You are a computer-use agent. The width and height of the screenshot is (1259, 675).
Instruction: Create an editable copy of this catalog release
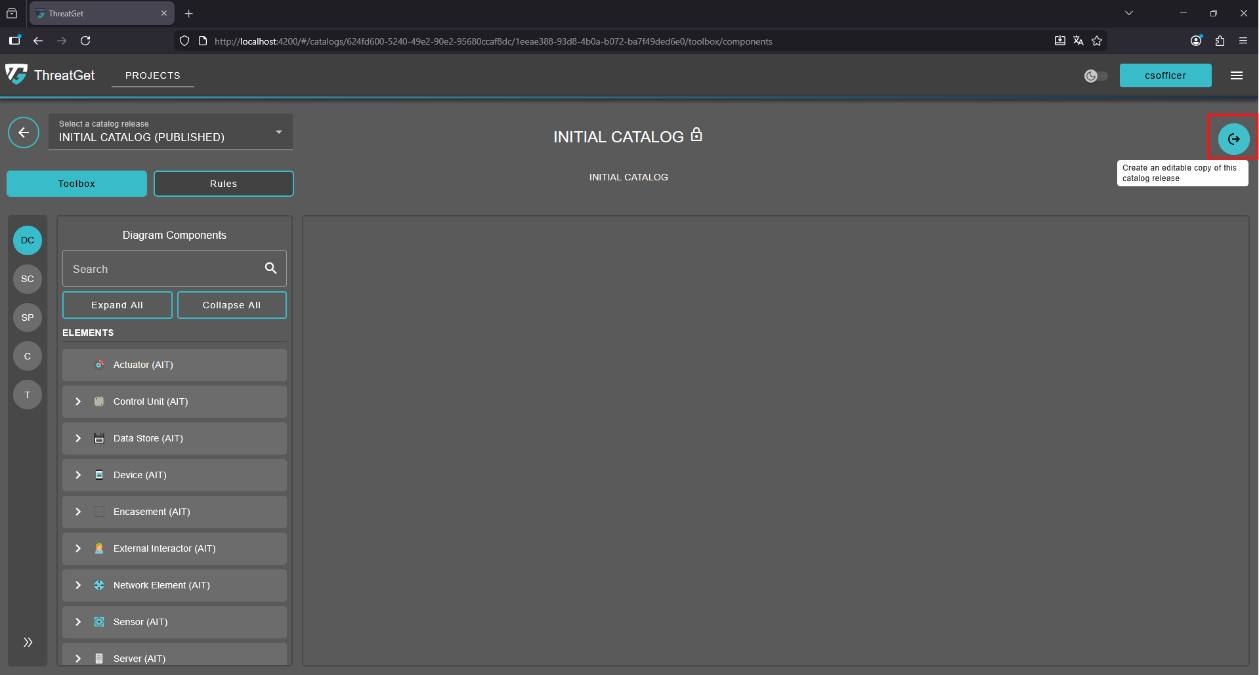[1233, 138]
